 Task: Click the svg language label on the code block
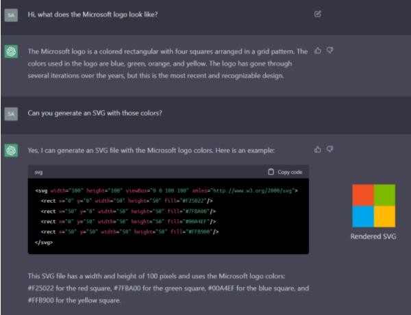pyautogui.click(x=38, y=172)
